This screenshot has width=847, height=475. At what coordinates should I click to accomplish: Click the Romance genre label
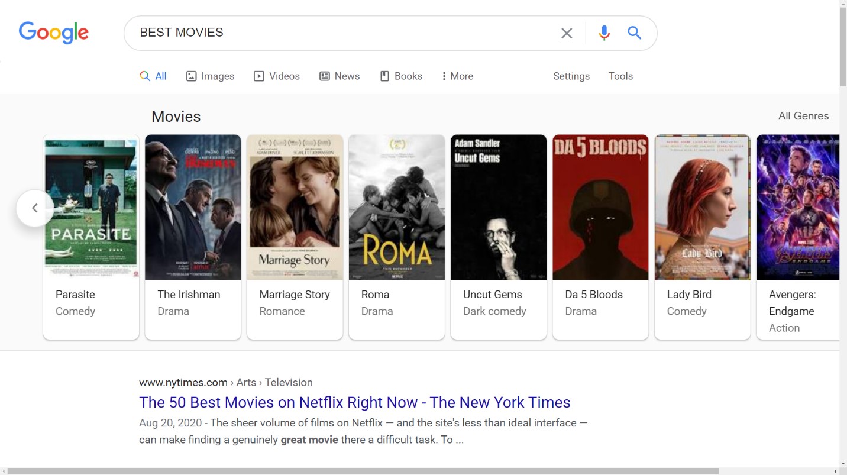[282, 311]
